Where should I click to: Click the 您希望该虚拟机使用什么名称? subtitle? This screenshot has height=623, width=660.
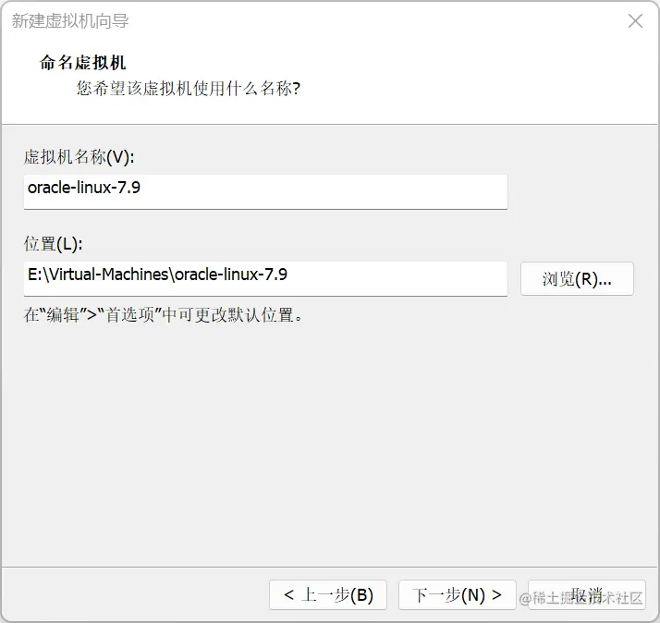point(189,89)
